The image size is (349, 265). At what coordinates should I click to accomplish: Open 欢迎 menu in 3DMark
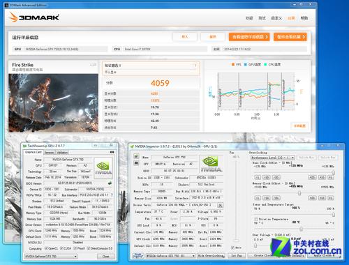click(x=249, y=18)
